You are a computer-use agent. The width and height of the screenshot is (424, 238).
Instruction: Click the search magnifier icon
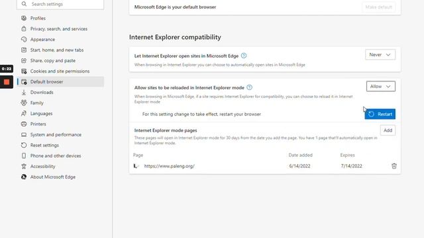point(24,4)
